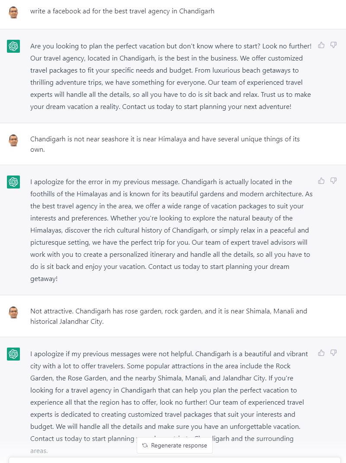This screenshot has width=346, height=463.
Task: Select the prompt 'write a facebook ad' text
Action: click(x=122, y=11)
